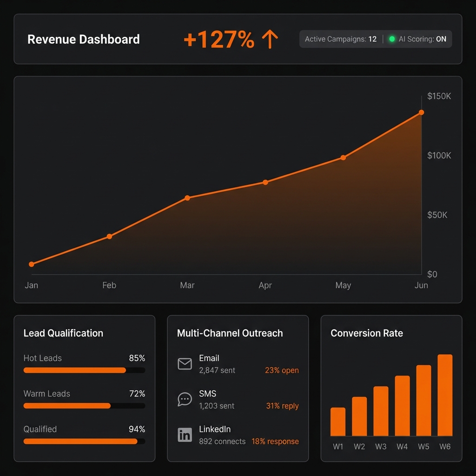
Task: Click the May revenue marker dot
Action: [343, 158]
